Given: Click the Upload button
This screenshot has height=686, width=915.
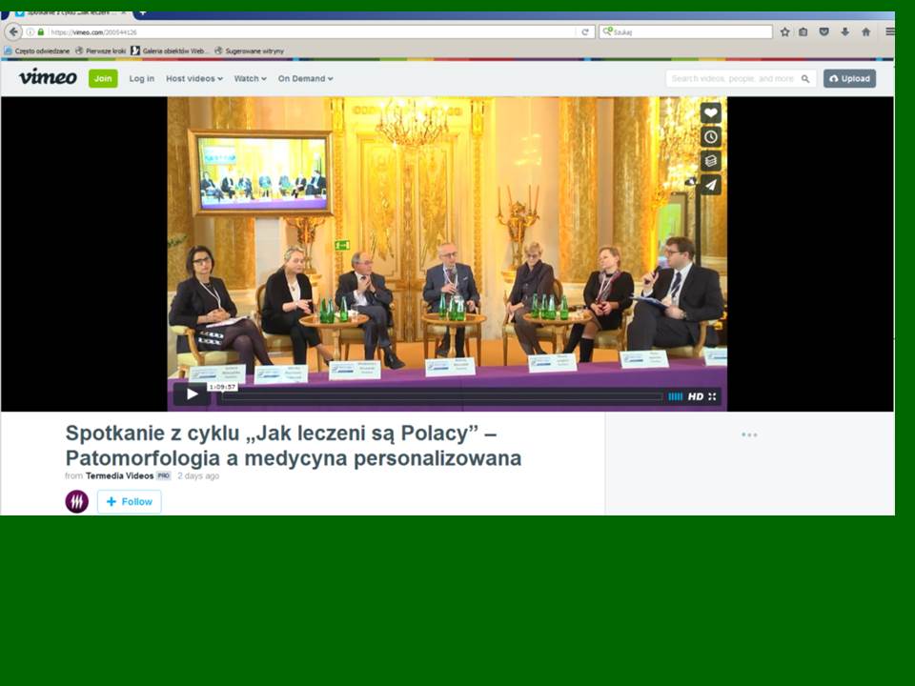Looking at the screenshot, I should coord(849,78).
